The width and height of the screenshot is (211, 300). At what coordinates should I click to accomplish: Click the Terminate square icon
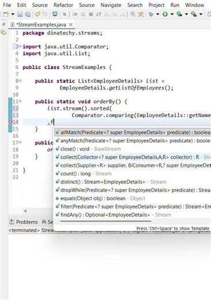click(91, 14)
